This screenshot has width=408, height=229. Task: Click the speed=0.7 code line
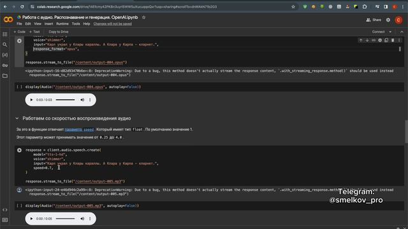43,168
